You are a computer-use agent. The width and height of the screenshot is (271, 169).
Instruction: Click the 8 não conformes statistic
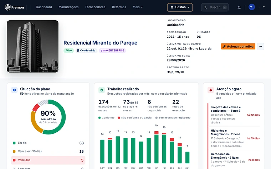[157, 106]
